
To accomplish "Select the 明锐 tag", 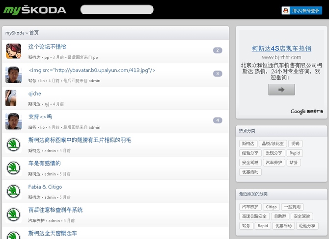I will point(295,143).
